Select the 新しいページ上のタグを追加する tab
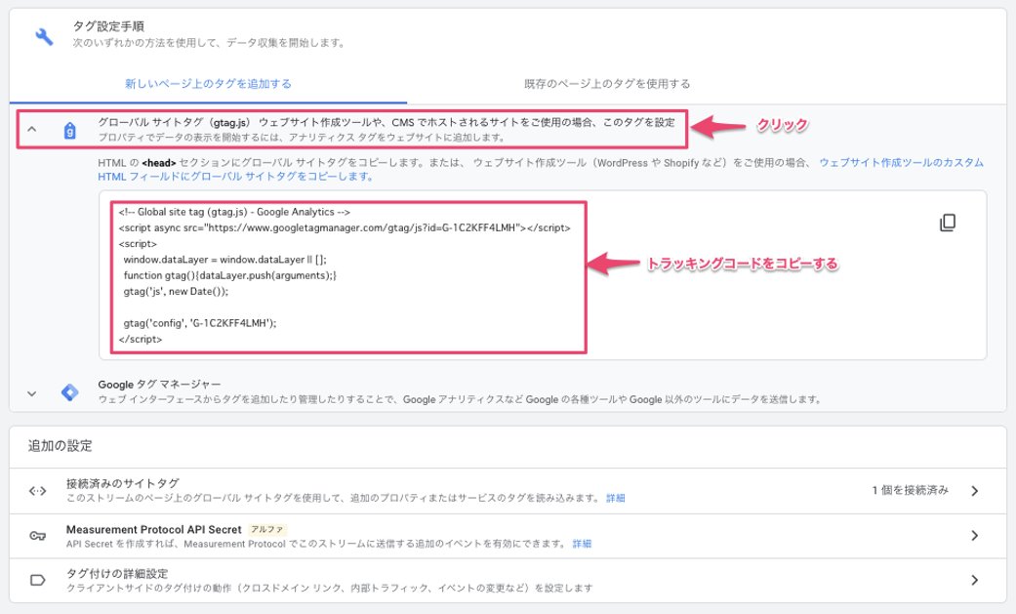 tap(208, 84)
